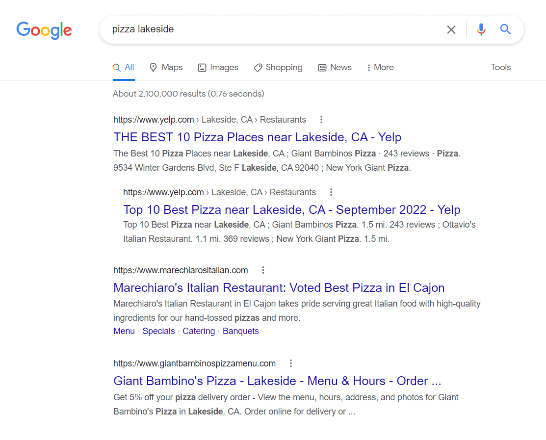Screen dimensions: 546x440
Task: Open THE BEST 10 Pizza Places Yelp link
Action: pos(257,137)
